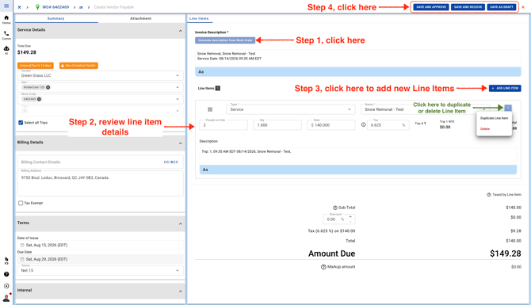This screenshot has height=305, width=531.
Task: Choose Delete from the line item menu
Action: (x=485, y=129)
